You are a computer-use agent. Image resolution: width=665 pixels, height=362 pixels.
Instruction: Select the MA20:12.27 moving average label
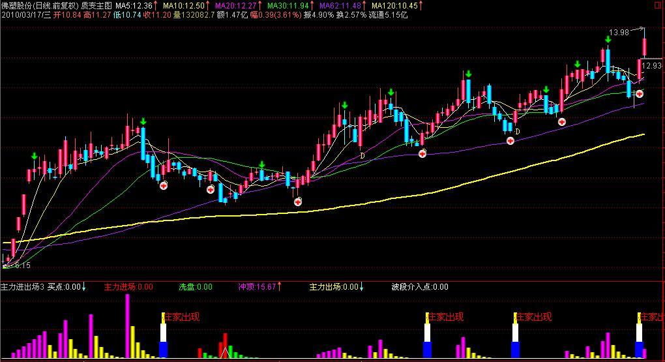236,5
